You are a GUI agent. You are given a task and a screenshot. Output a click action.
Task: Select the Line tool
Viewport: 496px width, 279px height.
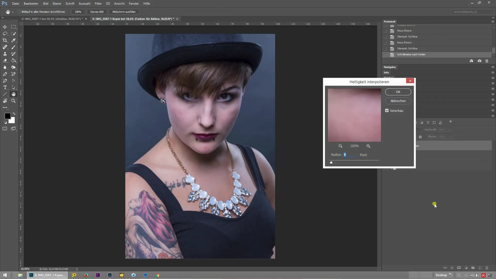[x=5, y=94]
